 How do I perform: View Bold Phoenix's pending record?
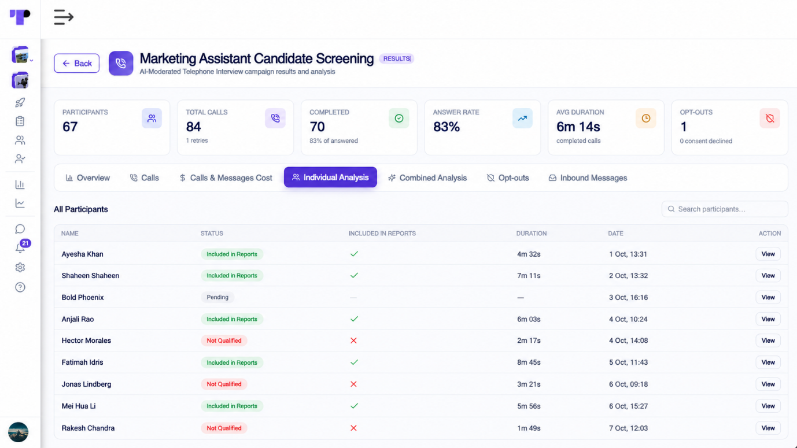pyautogui.click(x=768, y=297)
